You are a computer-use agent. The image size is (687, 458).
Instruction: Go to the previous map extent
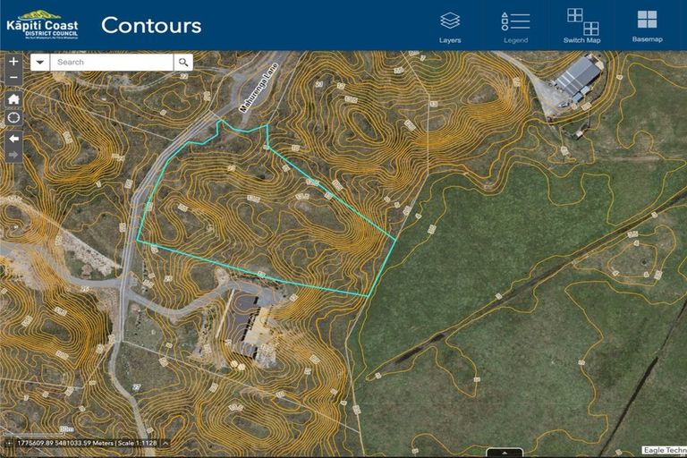point(13,139)
